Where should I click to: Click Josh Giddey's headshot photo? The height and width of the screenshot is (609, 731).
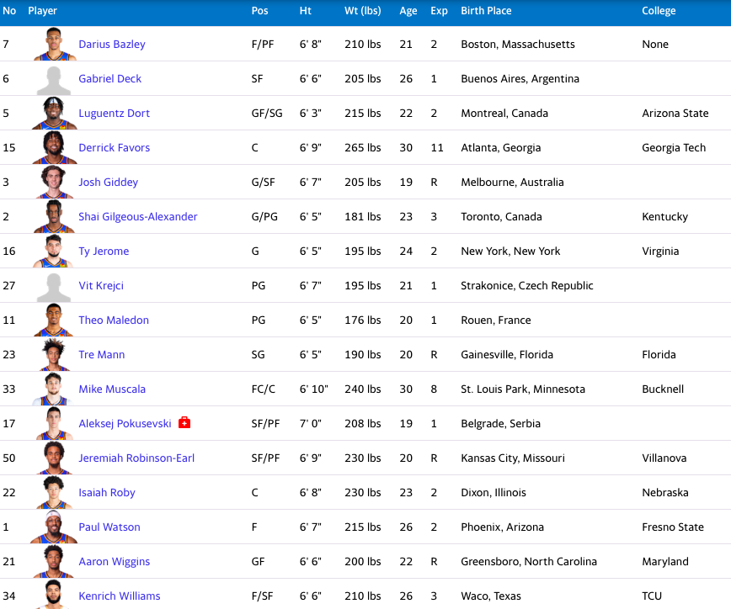(x=54, y=182)
